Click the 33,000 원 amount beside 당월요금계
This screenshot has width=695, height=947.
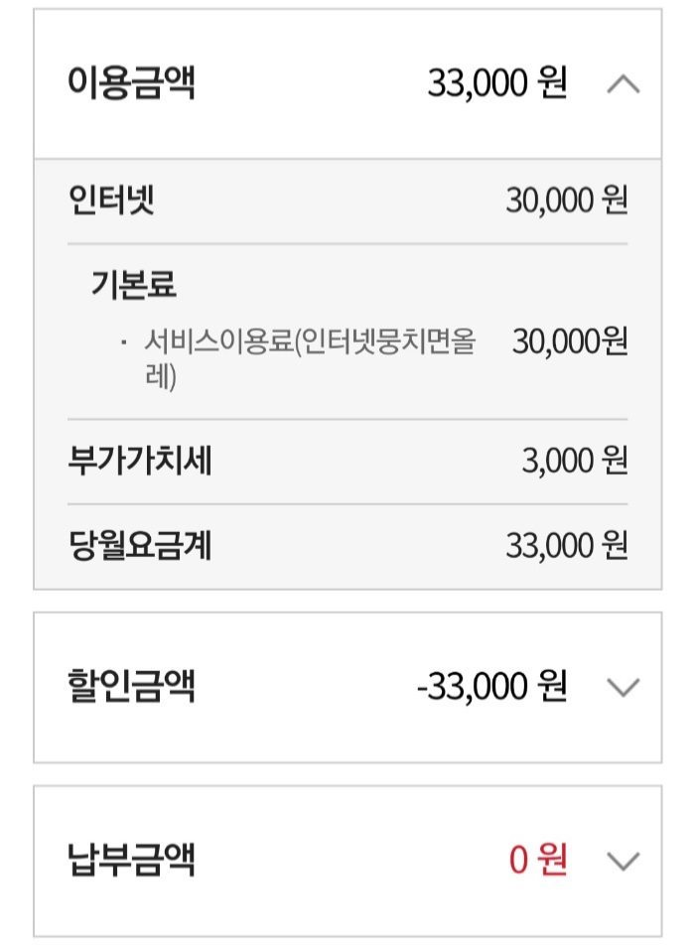567,547
